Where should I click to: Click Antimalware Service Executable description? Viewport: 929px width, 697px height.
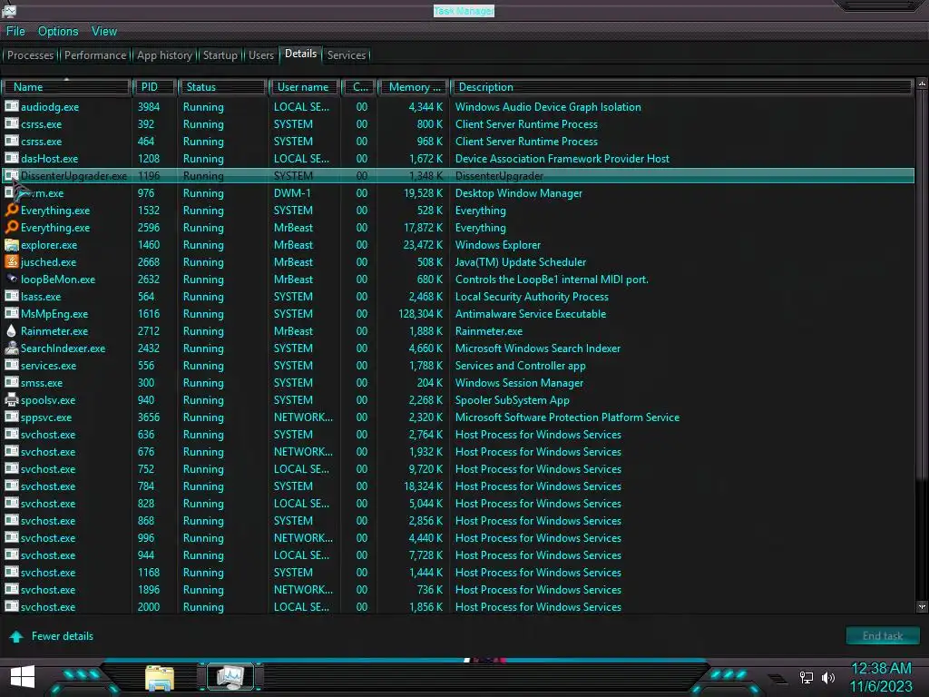click(x=530, y=313)
